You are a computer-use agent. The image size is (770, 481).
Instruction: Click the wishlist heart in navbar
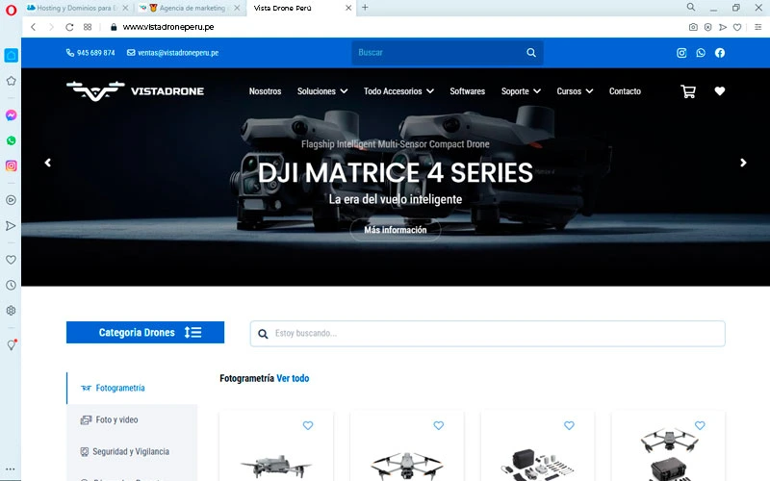tap(720, 91)
